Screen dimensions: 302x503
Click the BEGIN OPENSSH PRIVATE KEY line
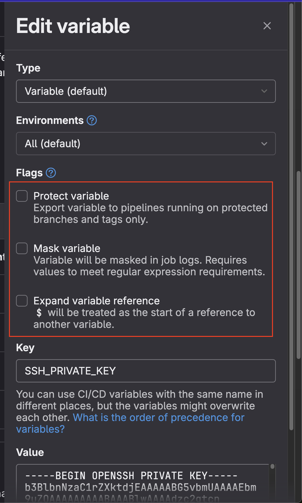pyautogui.click(x=131, y=476)
